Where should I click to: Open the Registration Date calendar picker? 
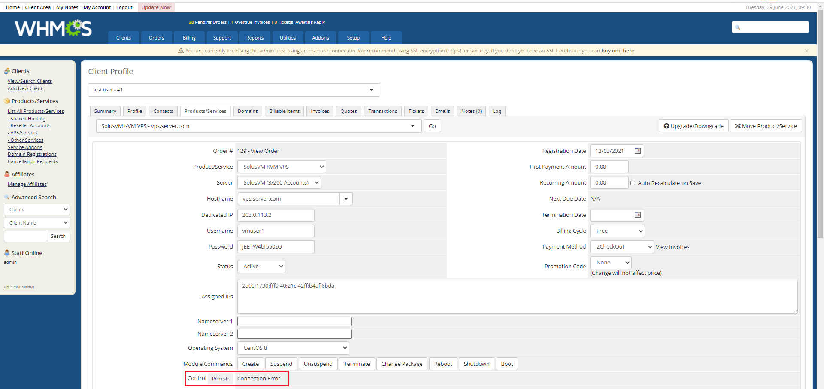pos(638,151)
